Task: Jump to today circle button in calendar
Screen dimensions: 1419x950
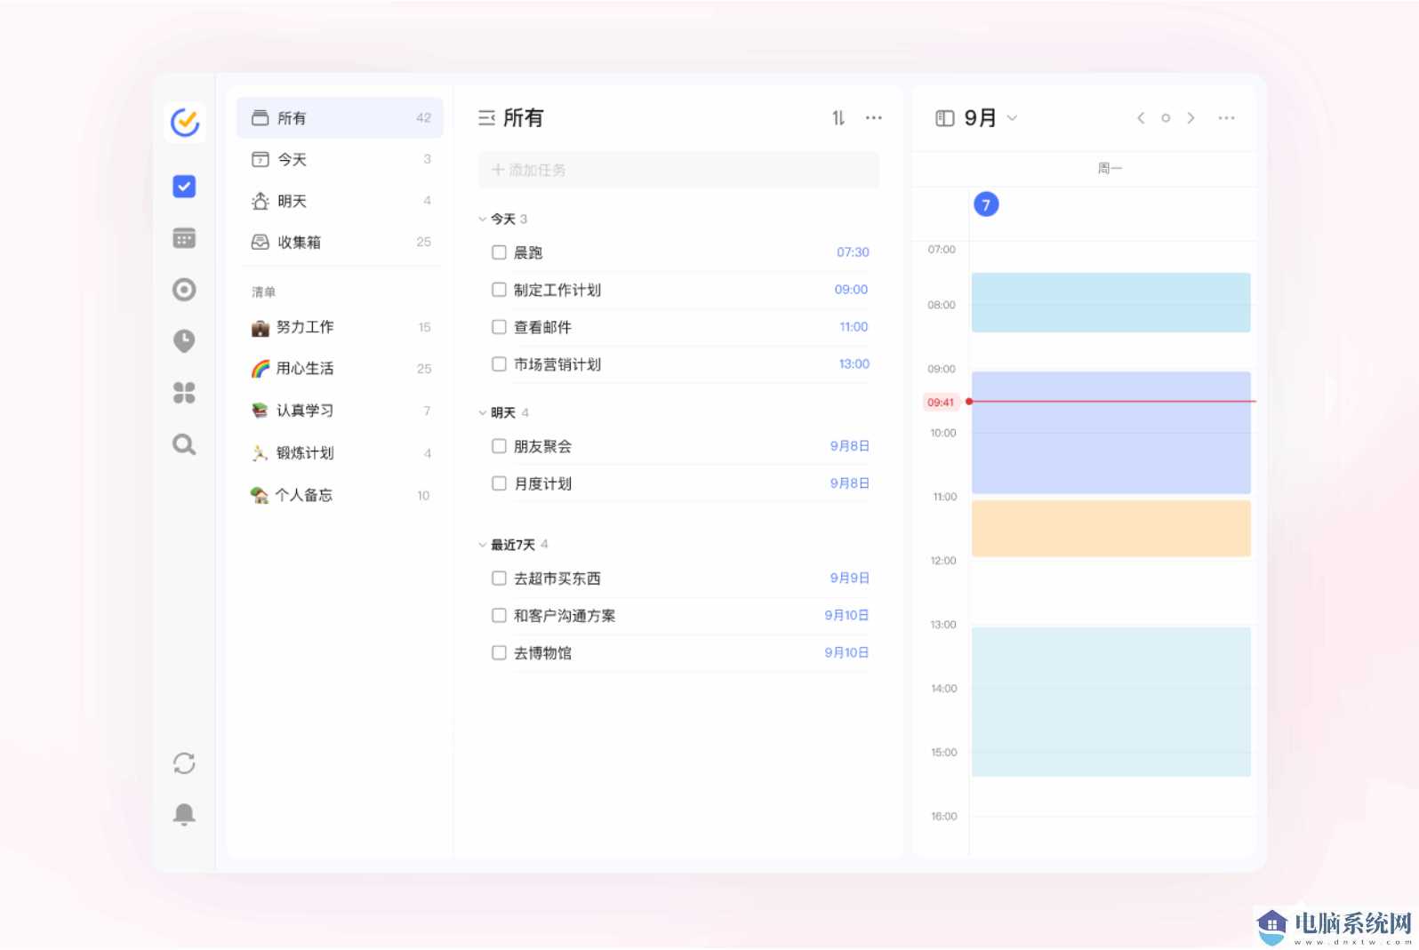Action: [1166, 118]
